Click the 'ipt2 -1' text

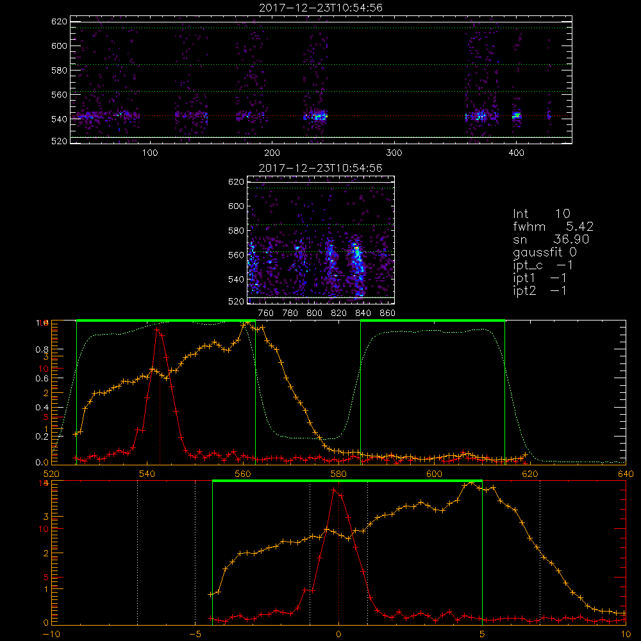540,290
